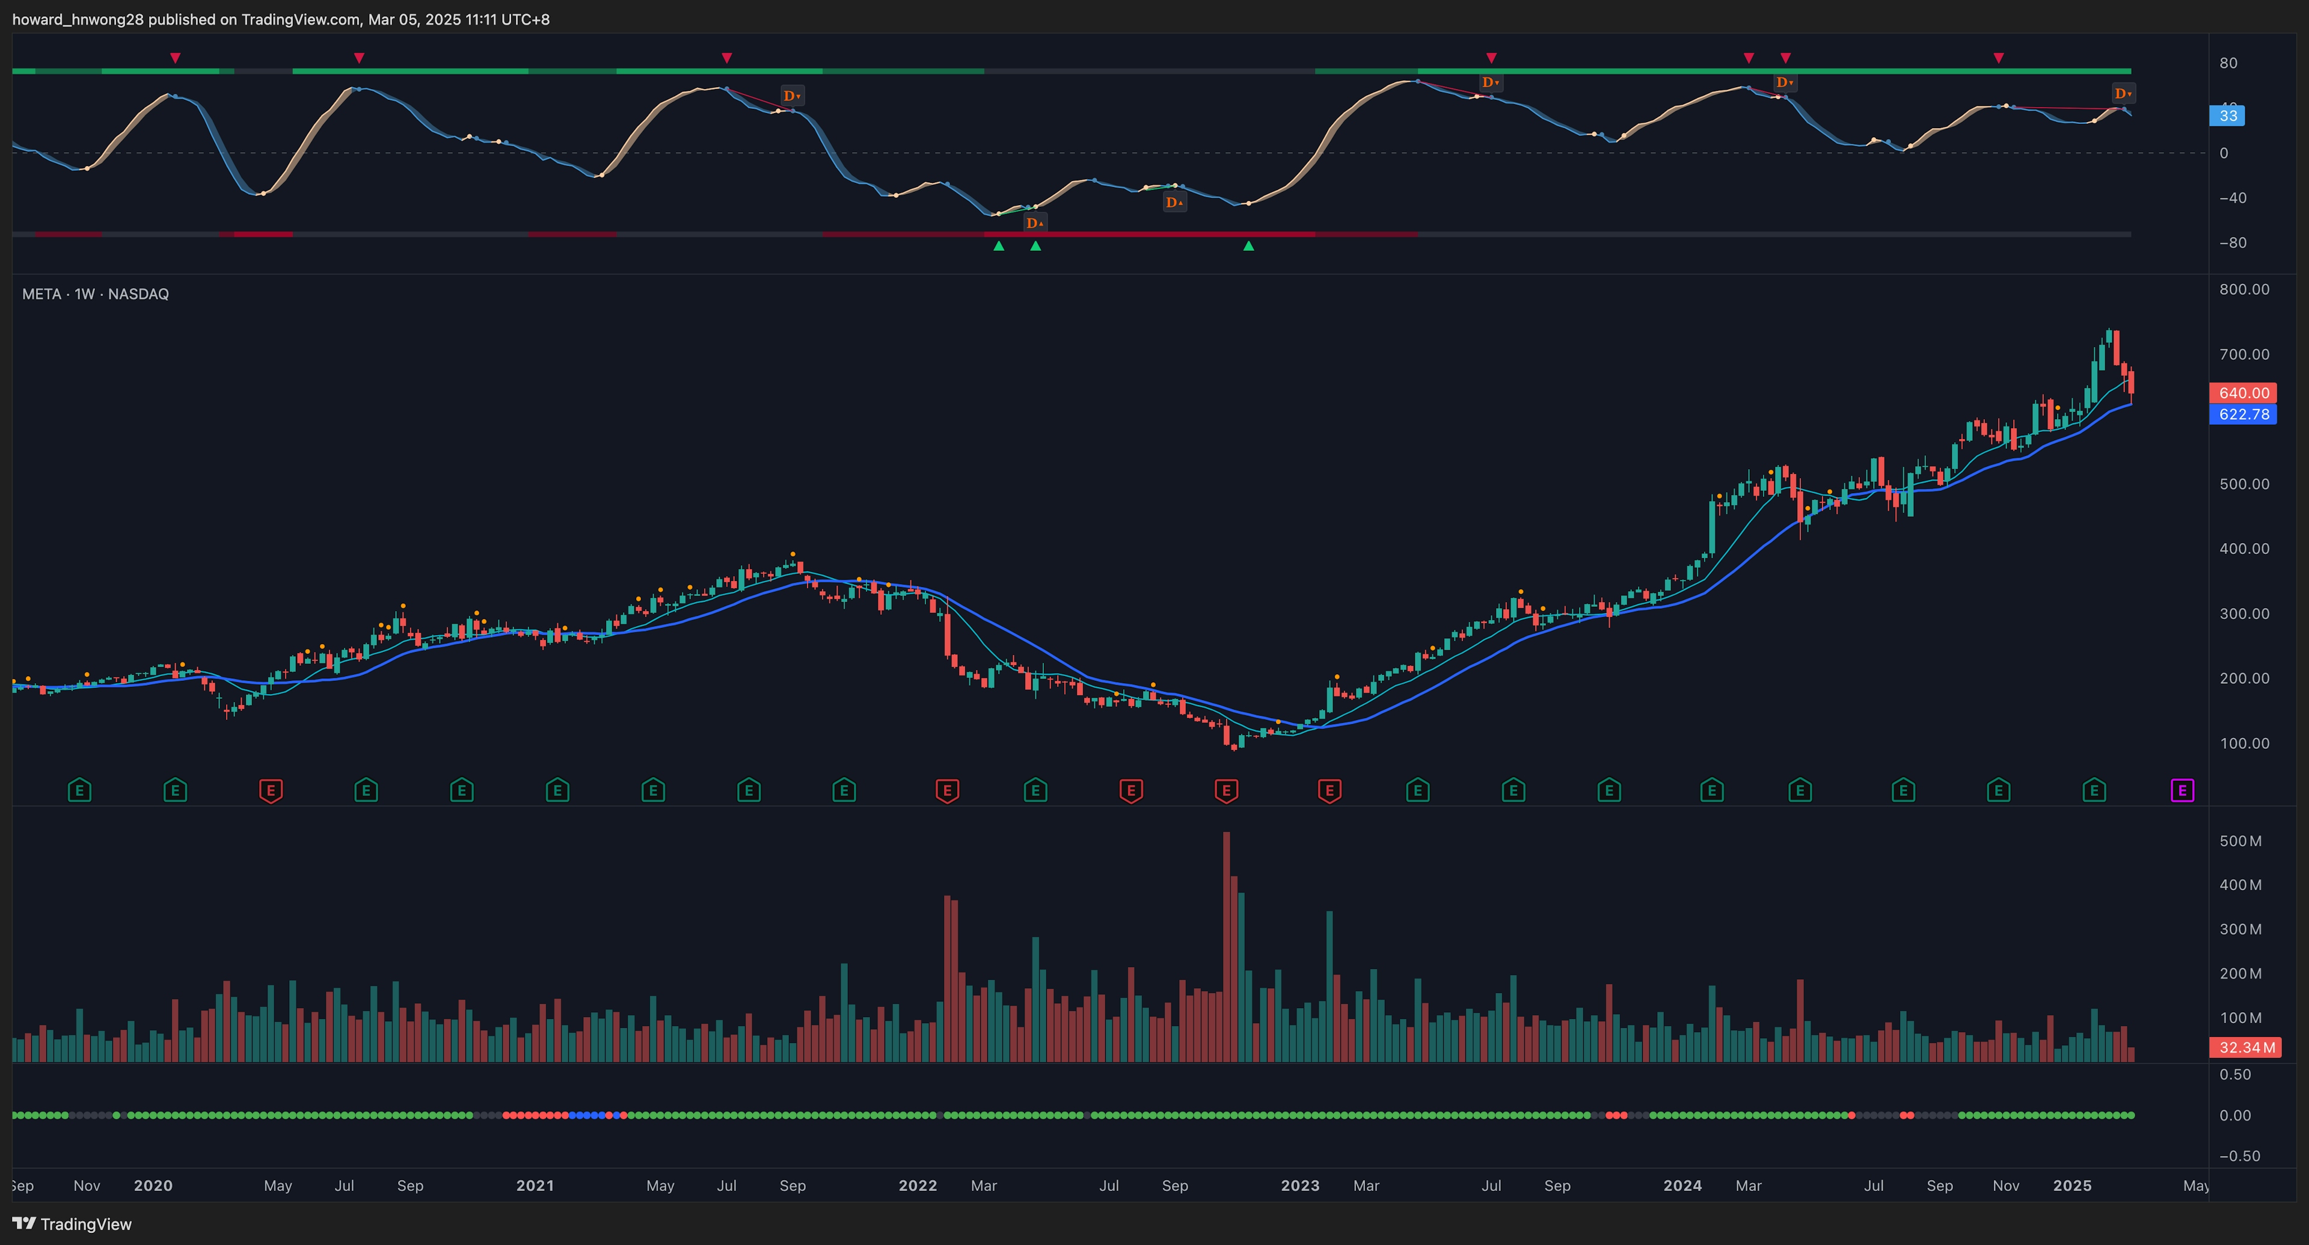Click the red down-triangle signal from early 2020
The height and width of the screenshot is (1245, 2309).
(176, 57)
